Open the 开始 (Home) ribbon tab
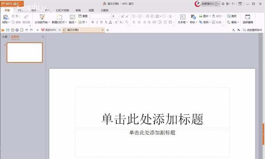The image size is (265, 159). [7, 10]
